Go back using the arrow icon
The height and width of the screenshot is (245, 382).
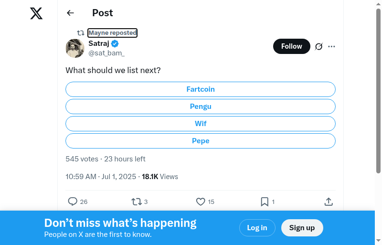[71, 13]
